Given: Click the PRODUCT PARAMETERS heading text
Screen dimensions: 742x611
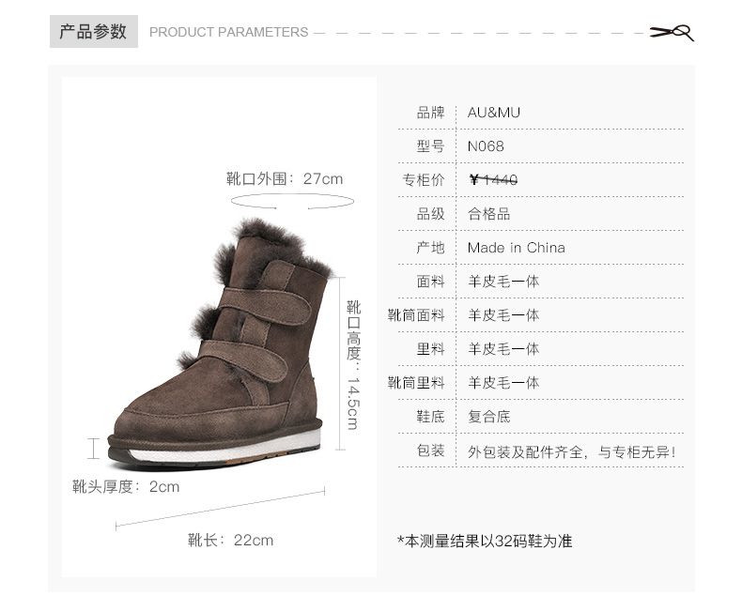Looking at the screenshot, I should 228,32.
